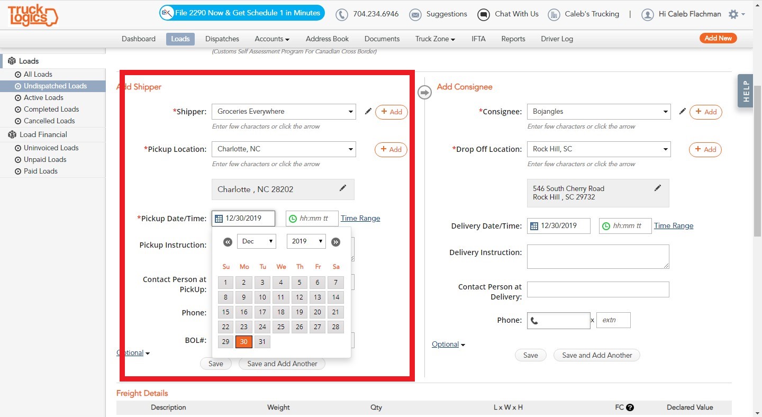Image resolution: width=762 pixels, height=417 pixels.
Task: Expand Optional section under shipper
Action: [133, 353]
